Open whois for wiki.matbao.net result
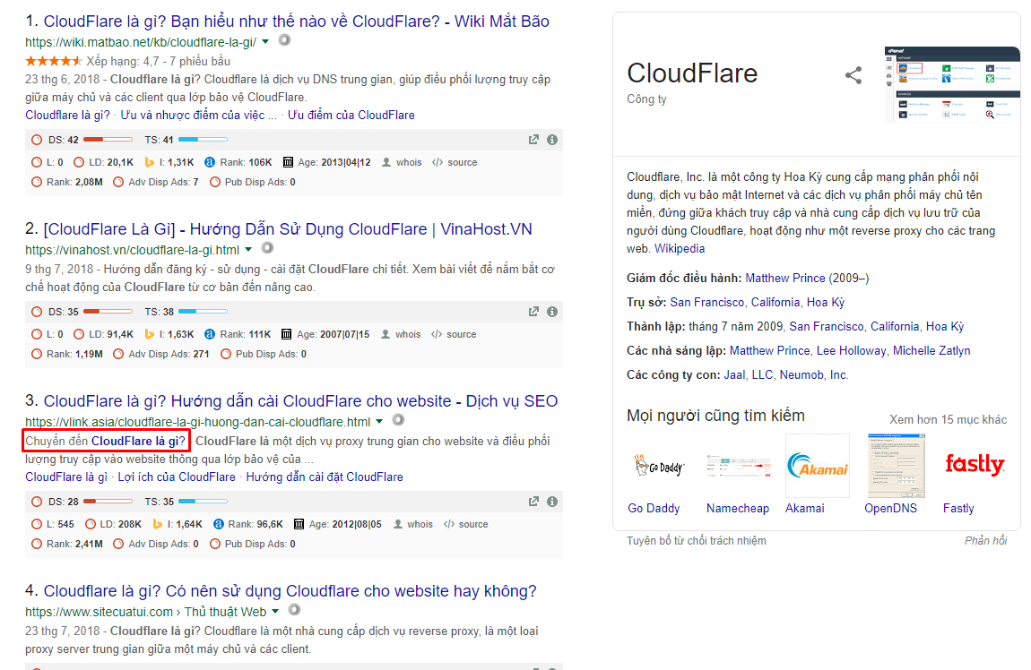The width and height of the screenshot is (1031, 670). [402, 162]
